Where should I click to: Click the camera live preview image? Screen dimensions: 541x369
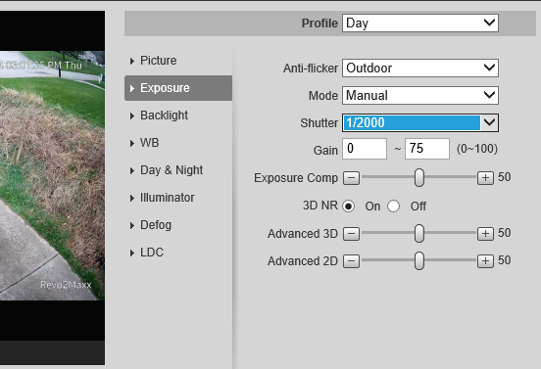click(x=52, y=176)
